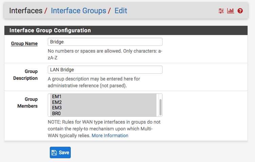Select EM1 in the Group Members list
Screen dimensions: 255x162
pos(57,97)
